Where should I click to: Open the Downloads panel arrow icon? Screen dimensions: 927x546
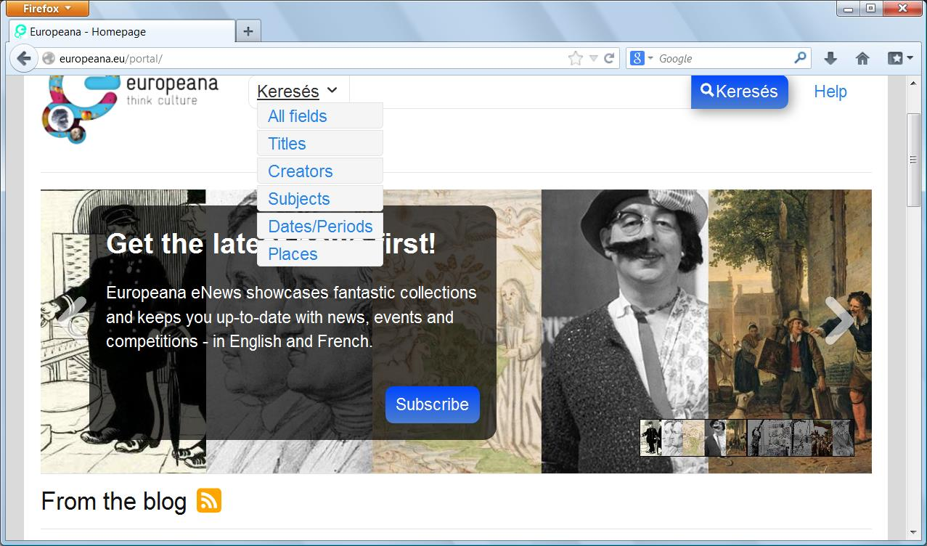click(x=830, y=59)
